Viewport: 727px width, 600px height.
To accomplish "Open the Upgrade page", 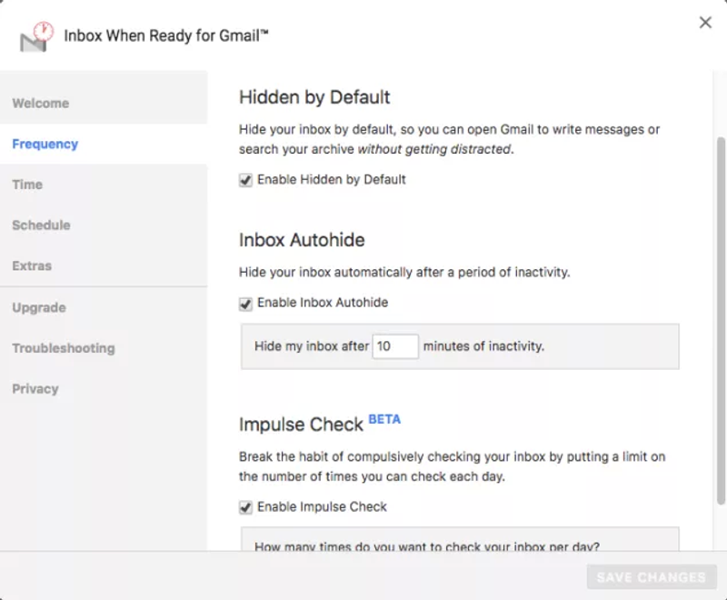I will tap(39, 307).
